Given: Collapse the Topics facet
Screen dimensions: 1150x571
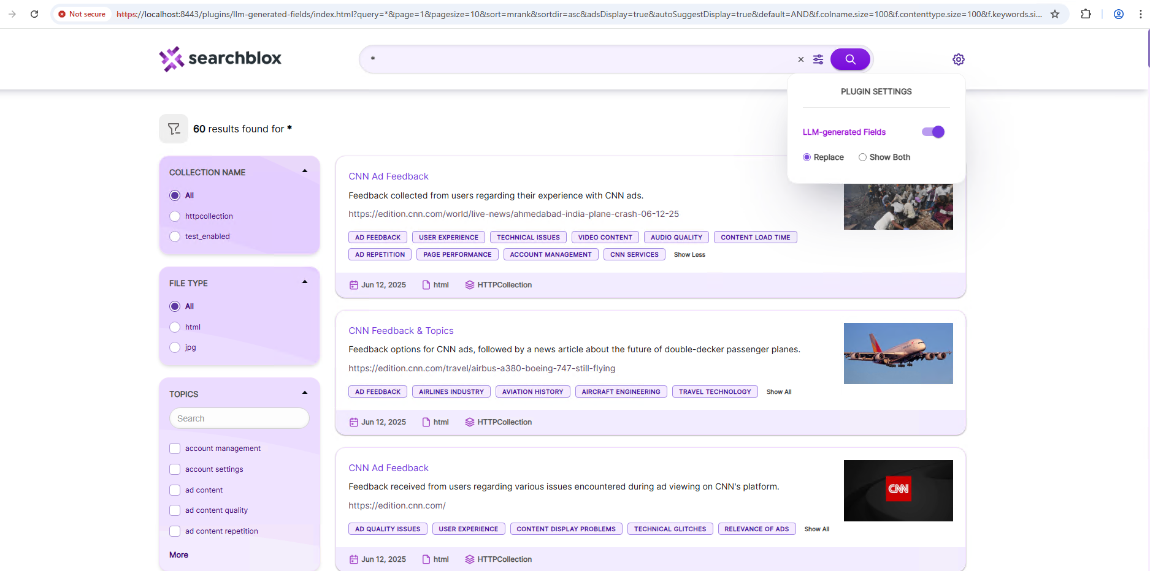Looking at the screenshot, I should (x=305, y=393).
